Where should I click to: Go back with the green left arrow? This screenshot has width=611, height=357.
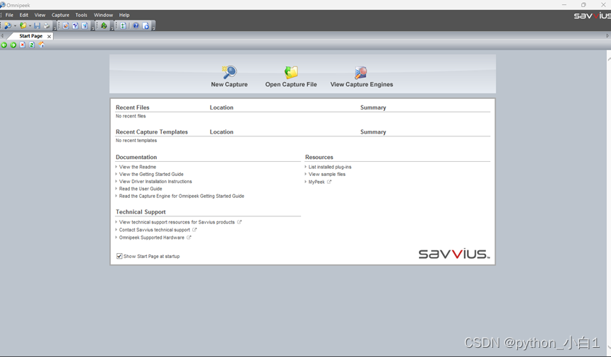[4, 45]
